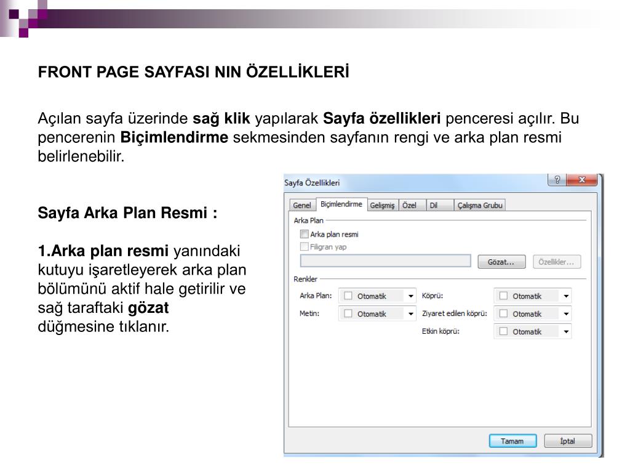630x473 pixels.
Task: Click the Ziyaret edilen köprü color swatch
Action: (x=503, y=313)
